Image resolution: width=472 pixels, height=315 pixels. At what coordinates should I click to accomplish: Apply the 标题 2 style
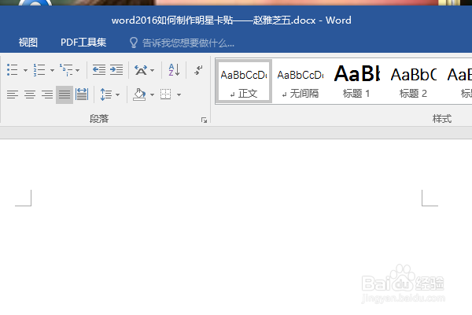coord(413,81)
